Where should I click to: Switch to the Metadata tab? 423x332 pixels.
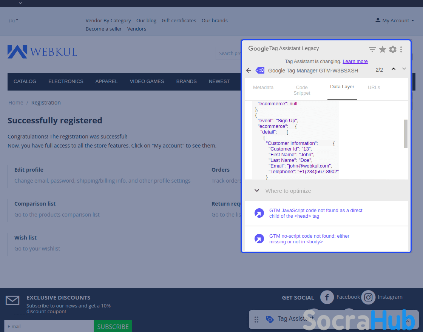[263, 87]
